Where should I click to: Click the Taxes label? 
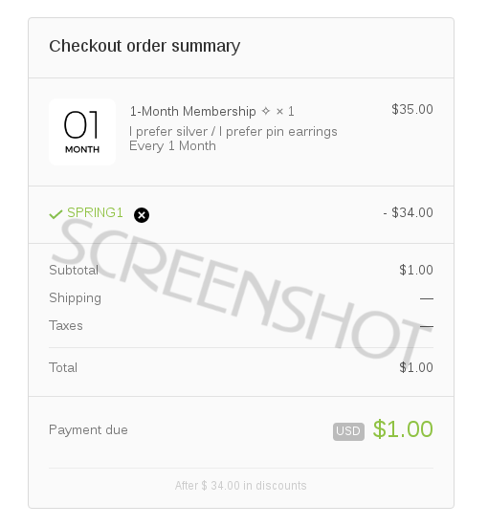point(66,326)
